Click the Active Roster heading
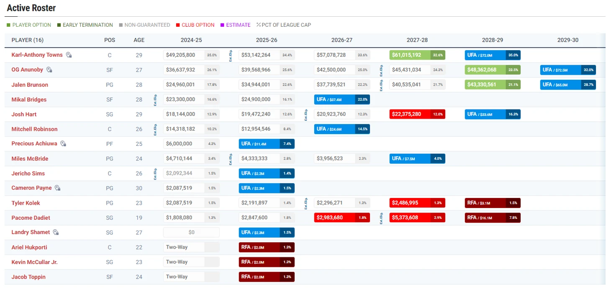Screen dimensions: 611x302 coord(31,8)
